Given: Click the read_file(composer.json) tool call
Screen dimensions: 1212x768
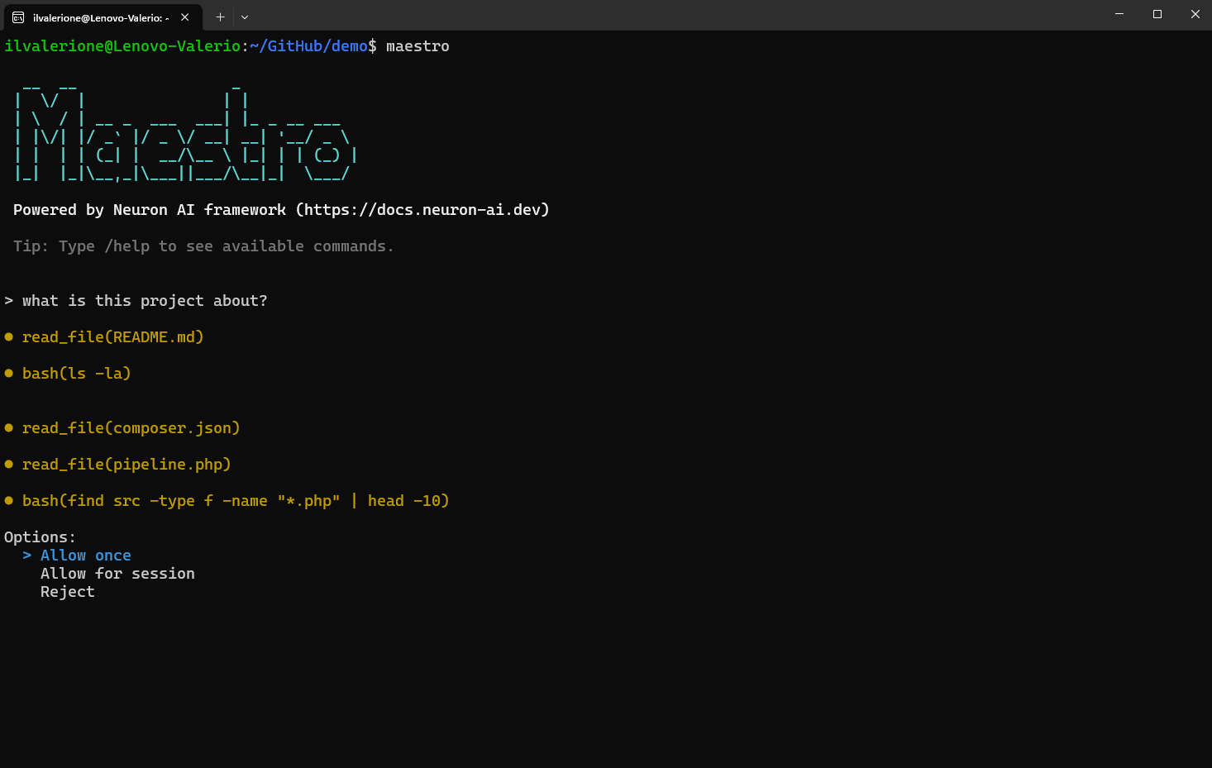Looking at the screenshot, I should 131,428.
